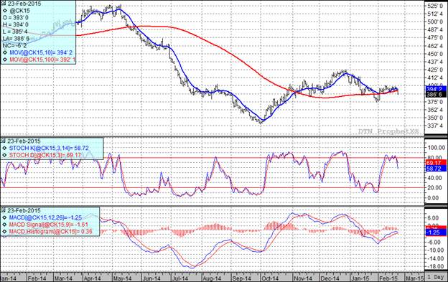Click the 'H = 394' 0' high value
448x282 pixels.
(x=15, y=25)
